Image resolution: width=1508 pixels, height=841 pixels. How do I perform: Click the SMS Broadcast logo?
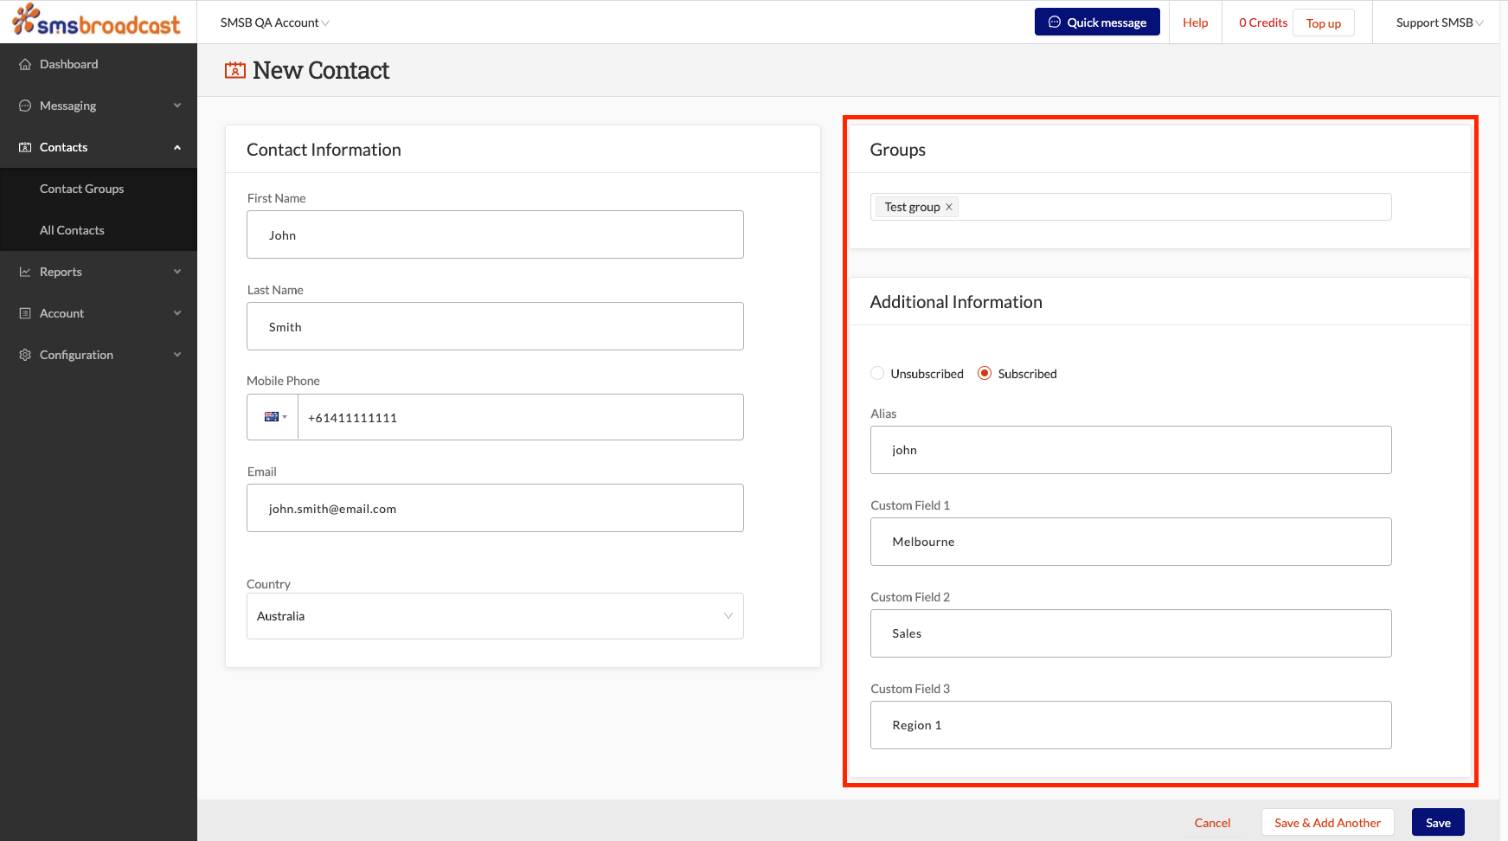pyautogui.click(x=93, y=21)
